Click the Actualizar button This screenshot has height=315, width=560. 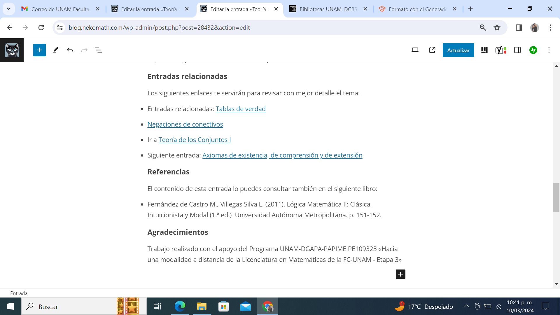click(458, 50)
